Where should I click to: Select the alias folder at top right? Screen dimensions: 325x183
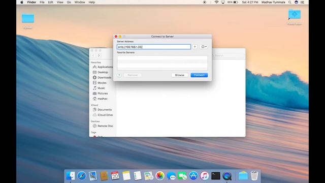pos(295,14)
